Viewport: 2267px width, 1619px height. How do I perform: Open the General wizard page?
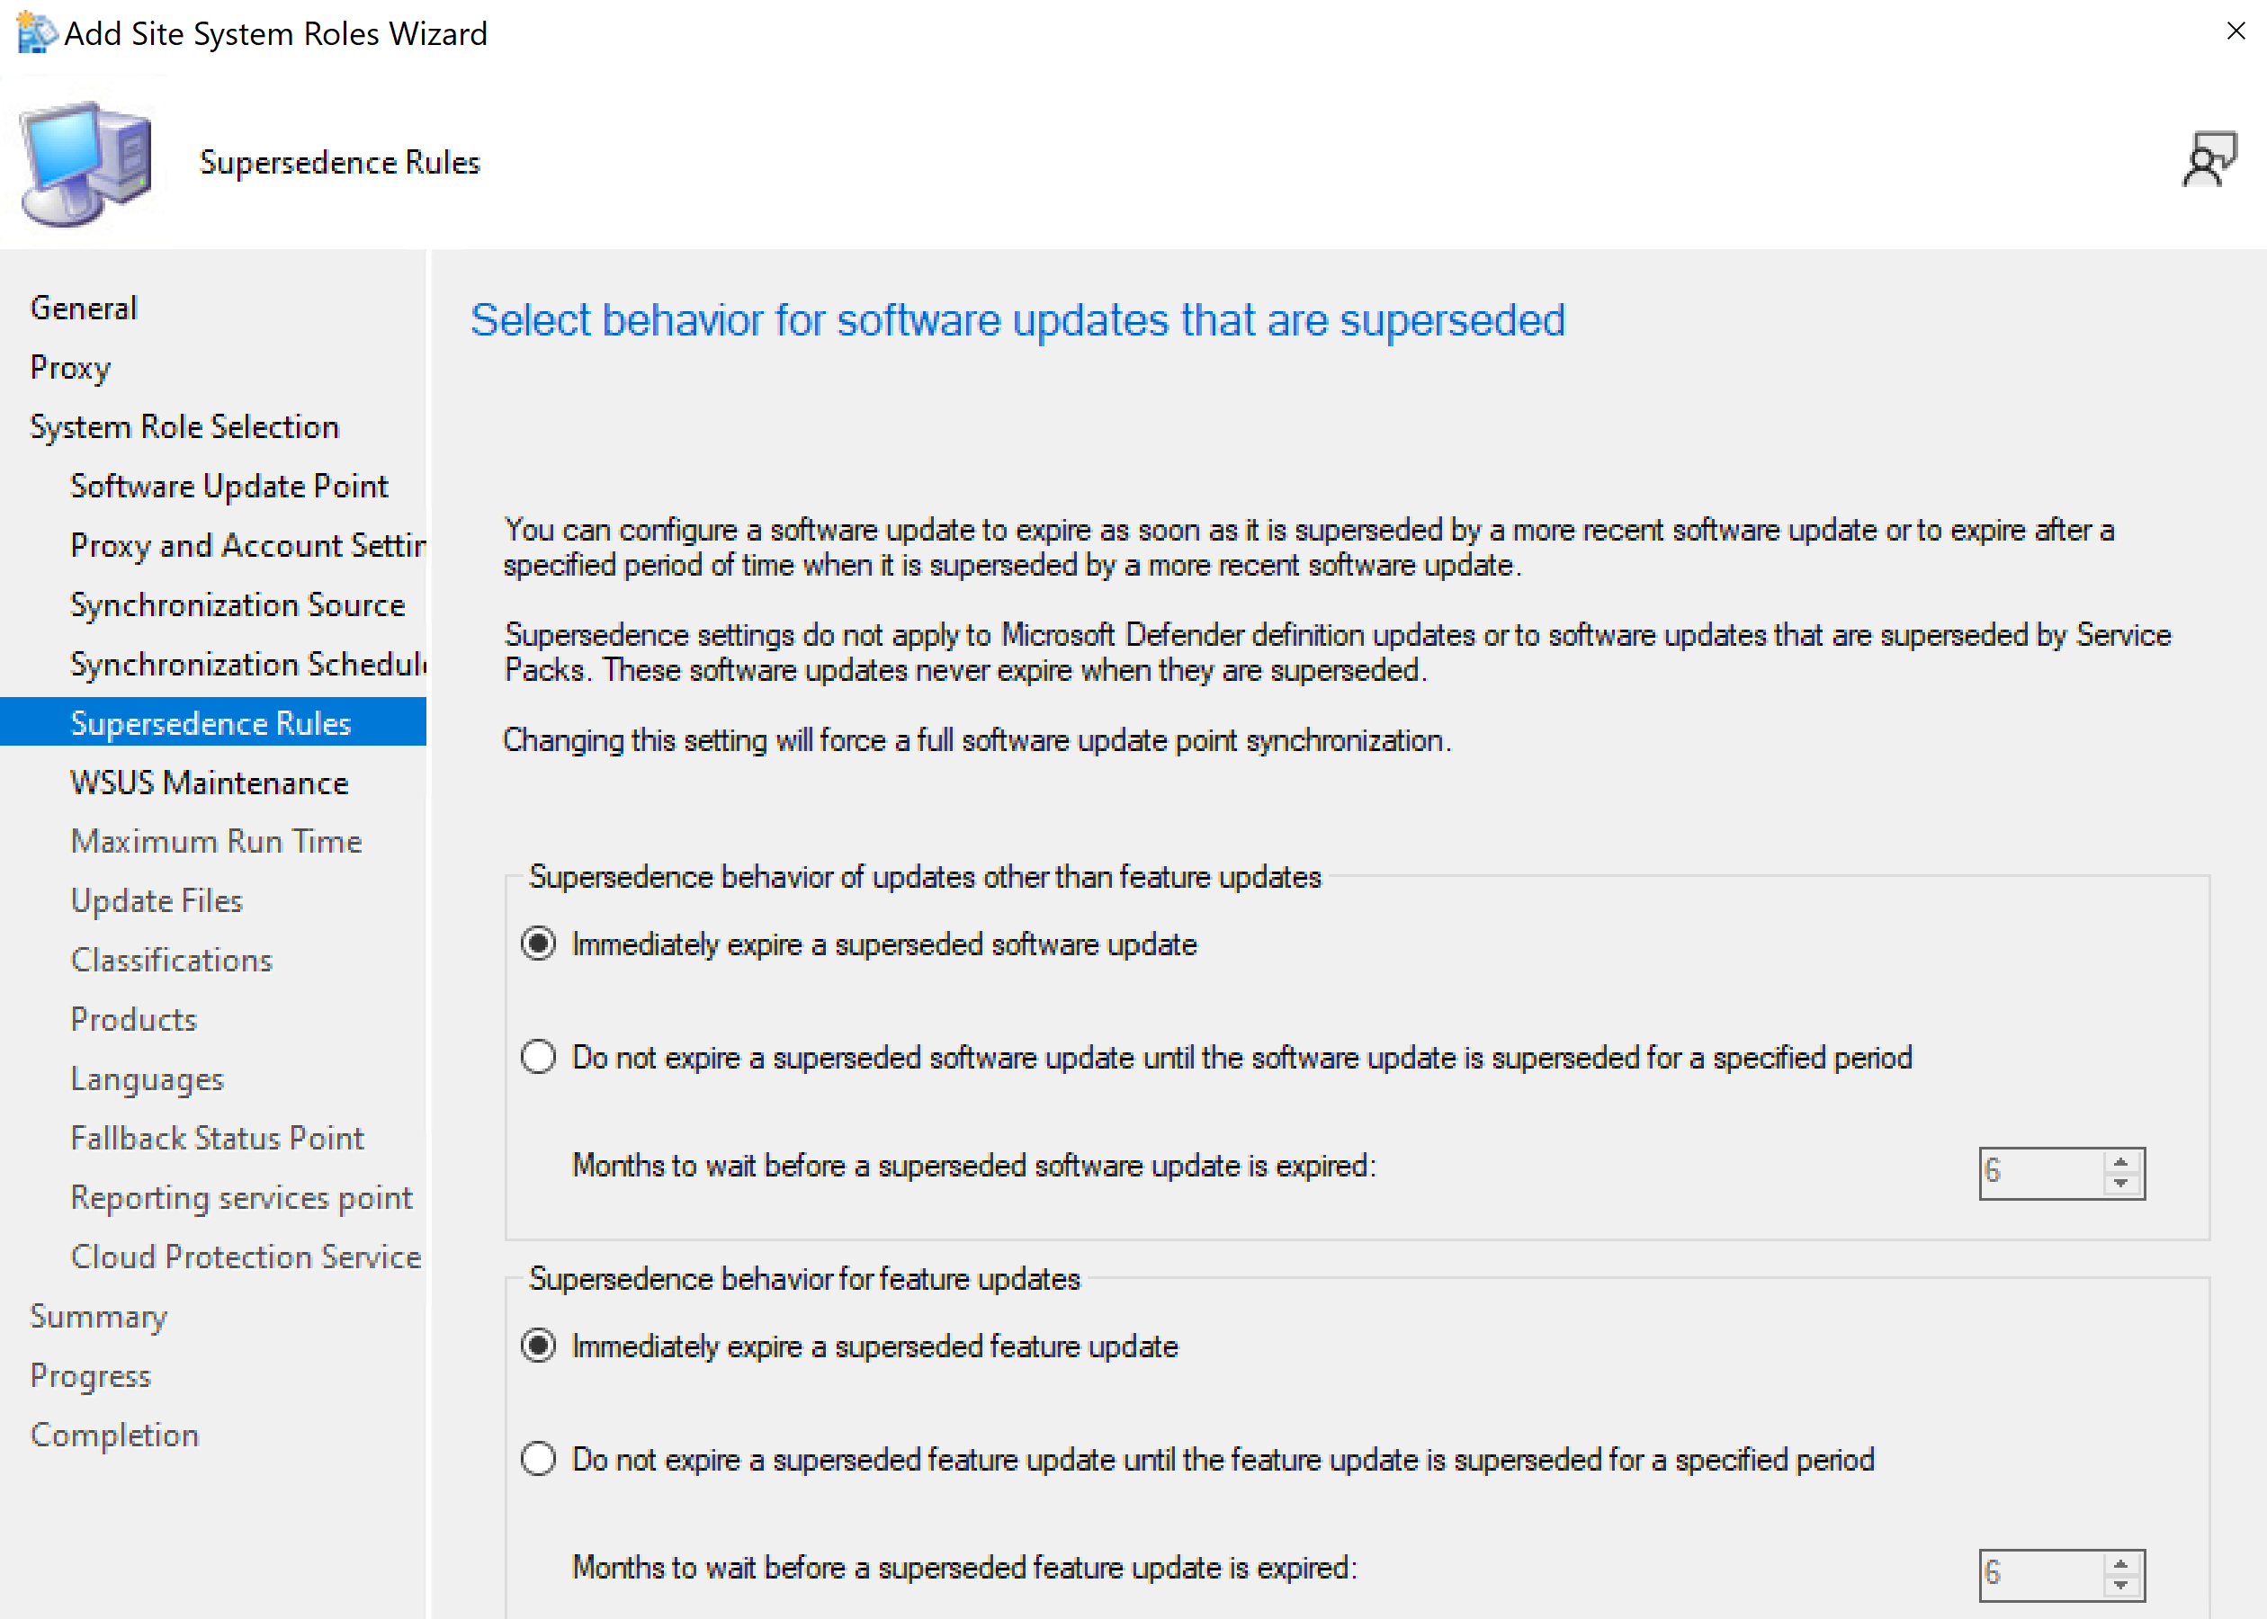click(84, 308)
